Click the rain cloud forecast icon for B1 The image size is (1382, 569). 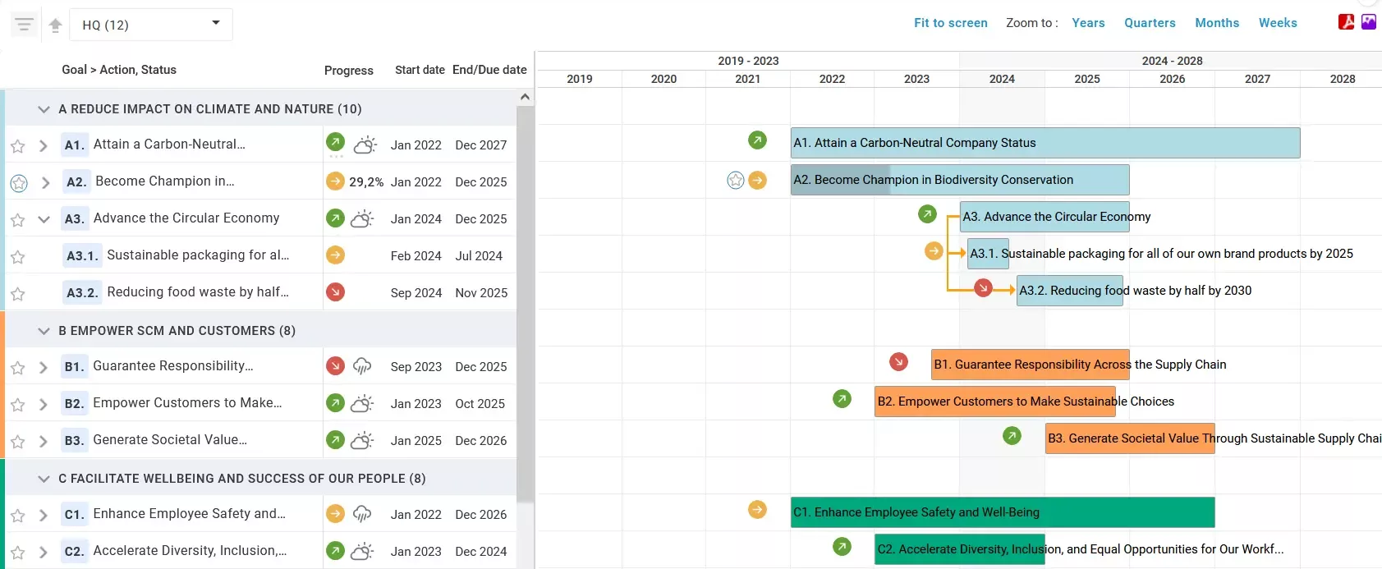(362, 366)
